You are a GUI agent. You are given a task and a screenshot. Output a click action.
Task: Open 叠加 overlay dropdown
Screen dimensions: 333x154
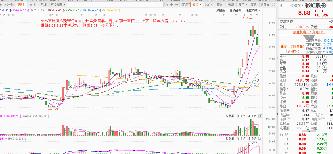[208, 5]
